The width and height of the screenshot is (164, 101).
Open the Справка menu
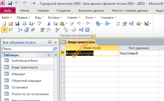pyautogui.click(x=108, y=18)
